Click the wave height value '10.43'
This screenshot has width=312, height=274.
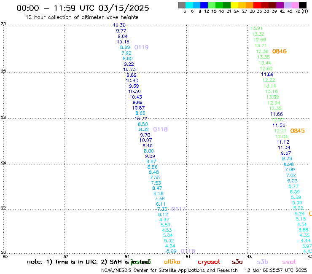point(136,97)
